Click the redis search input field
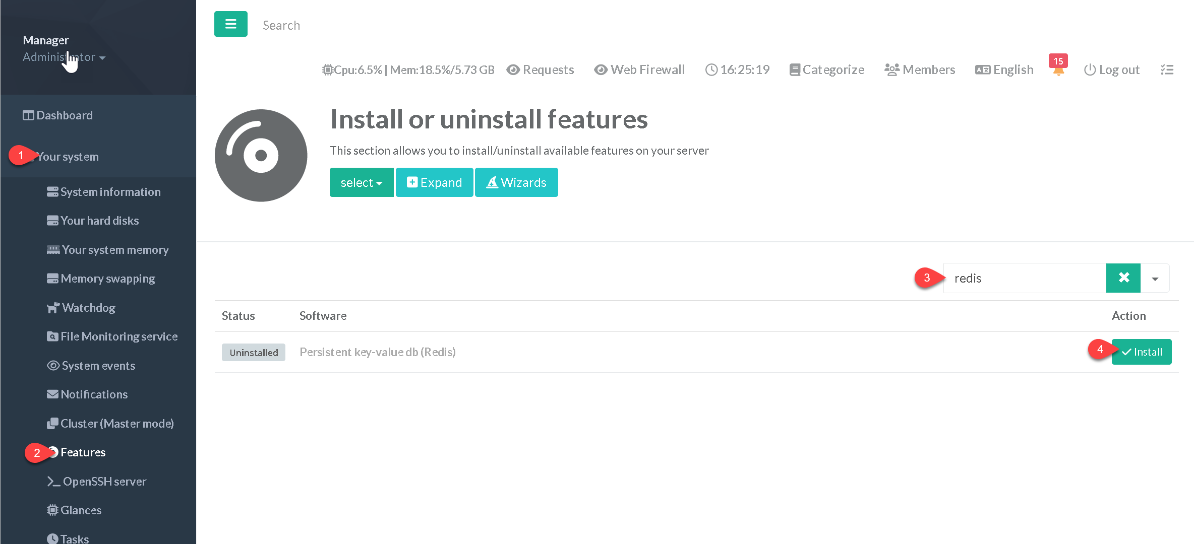Image resolution: width=1194 pixels, height=544 pixels. pos(1024,279)
